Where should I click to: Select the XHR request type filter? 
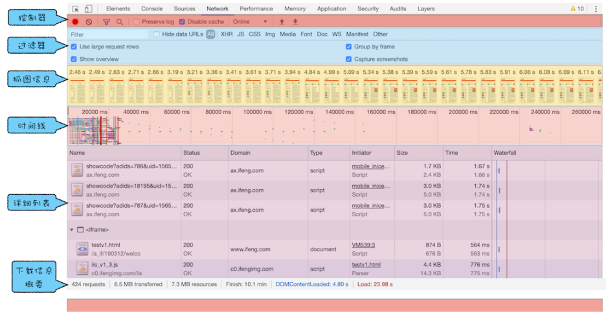(227, 34)
